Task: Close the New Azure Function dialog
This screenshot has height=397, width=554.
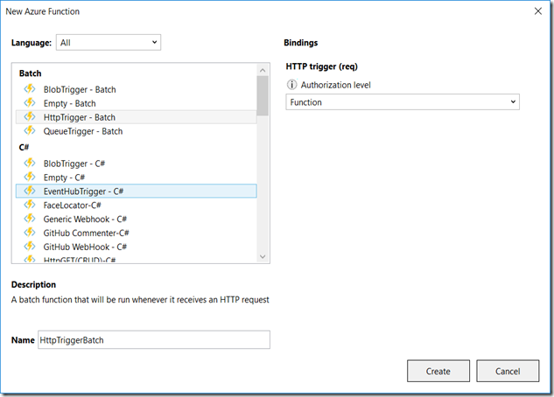Action: point(537,11)
